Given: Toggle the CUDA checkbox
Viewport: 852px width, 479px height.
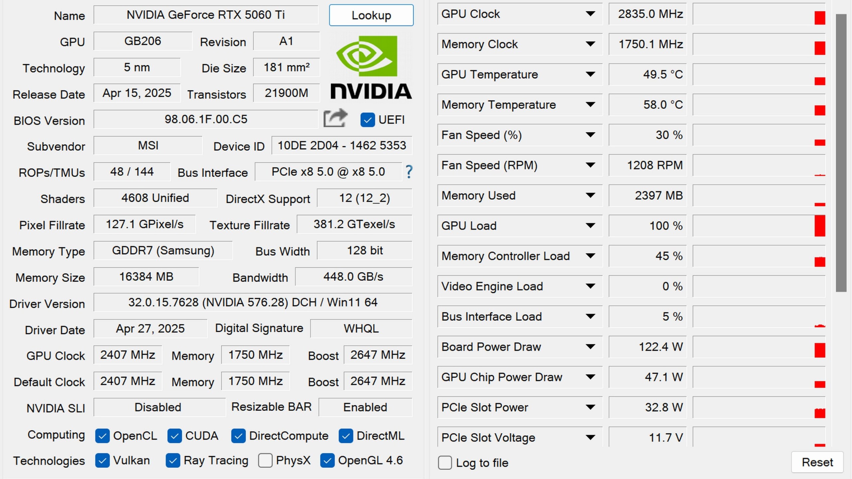Looking at the screenshot, I should point(174,436).
